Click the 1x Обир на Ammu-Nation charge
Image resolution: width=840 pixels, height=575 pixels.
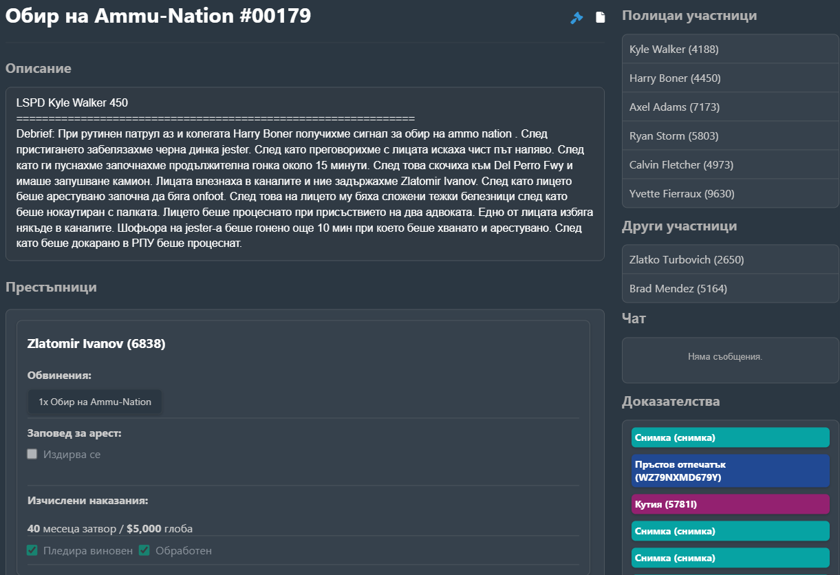(x=95, y=402)
